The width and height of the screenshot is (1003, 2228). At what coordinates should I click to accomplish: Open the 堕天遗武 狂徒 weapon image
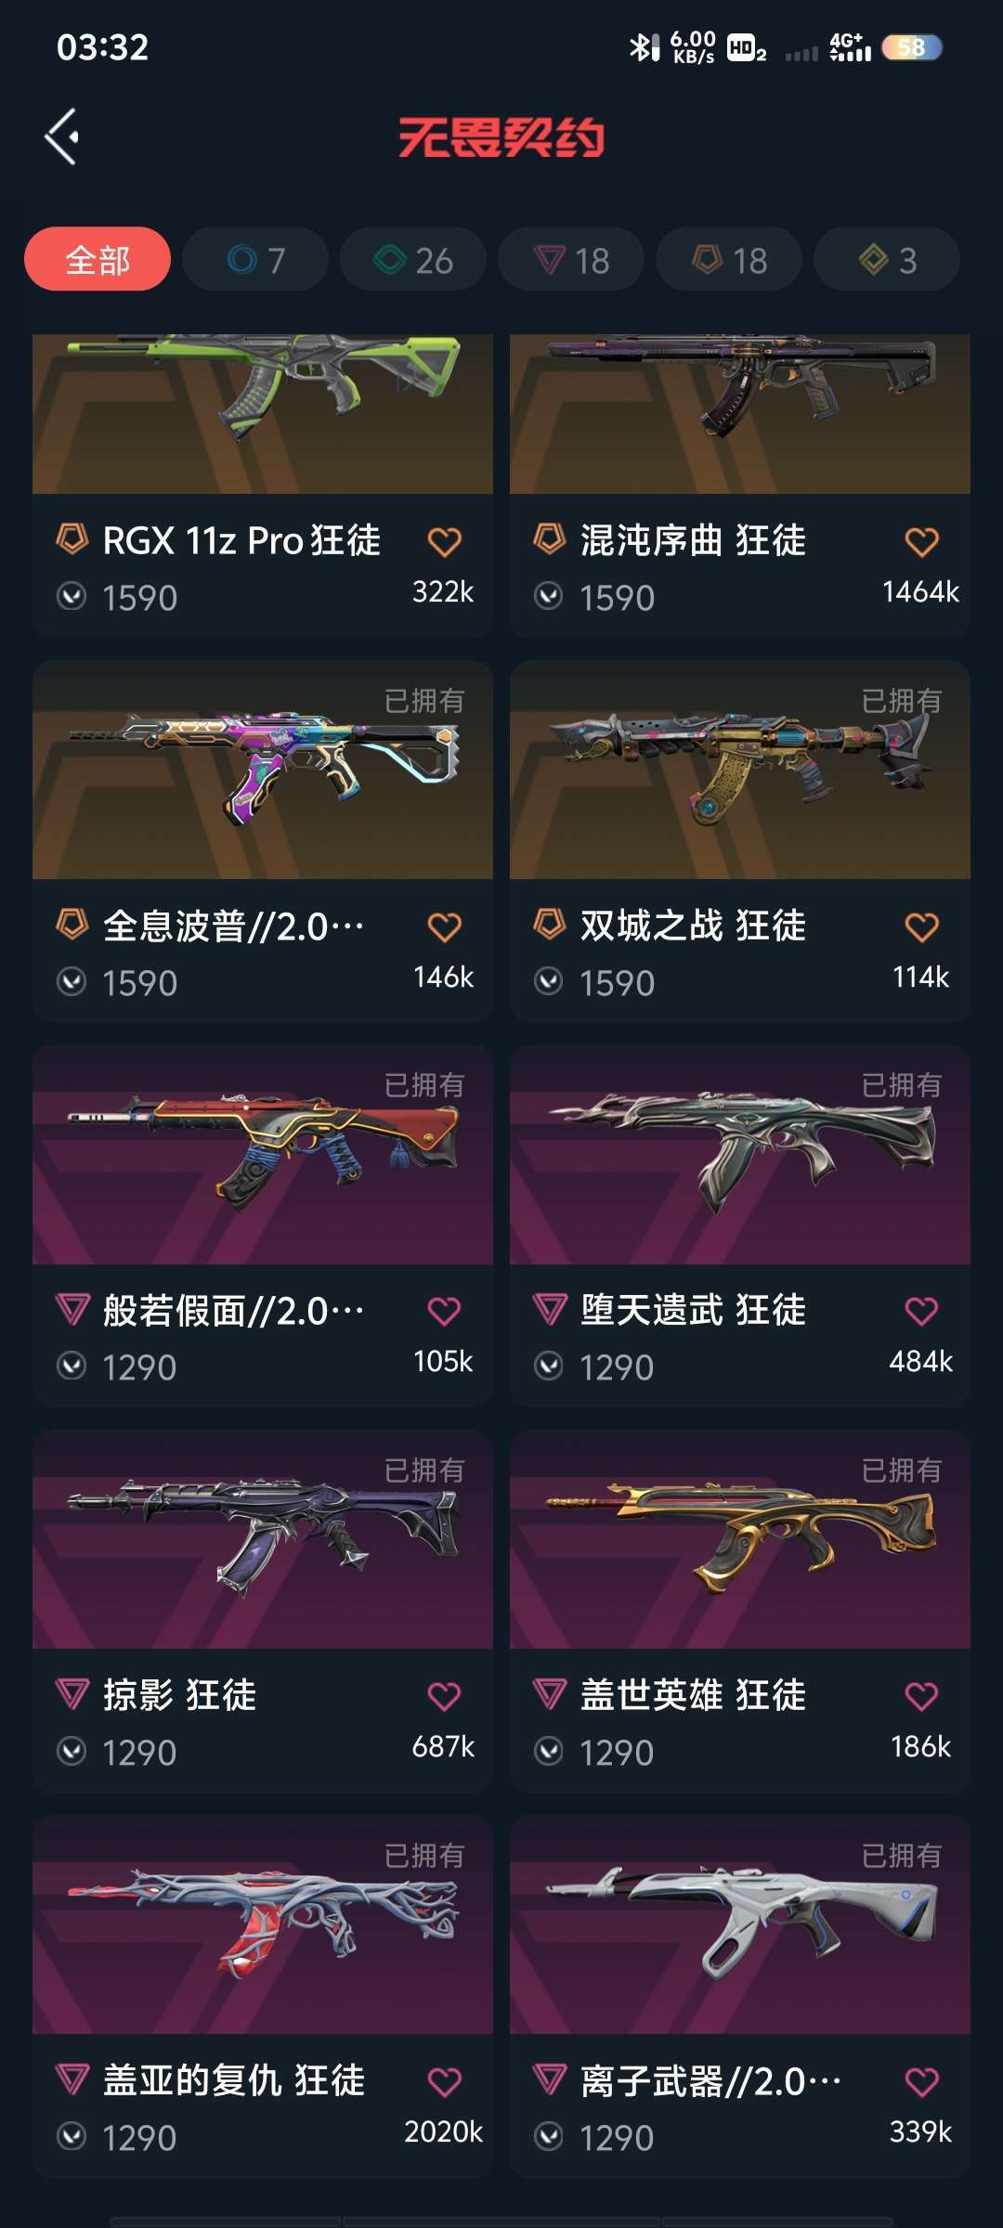point(740,1155)
